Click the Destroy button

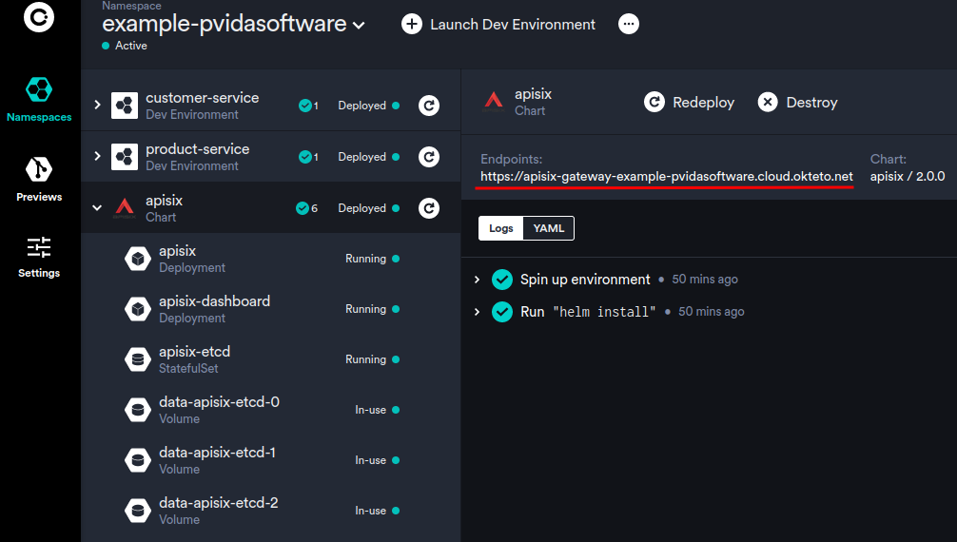click(797, 103)
